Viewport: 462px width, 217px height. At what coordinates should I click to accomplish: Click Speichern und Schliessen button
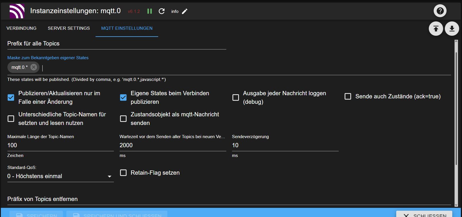click(117, 214)
